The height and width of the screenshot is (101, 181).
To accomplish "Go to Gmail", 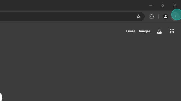I will click(x=130, y=31).
